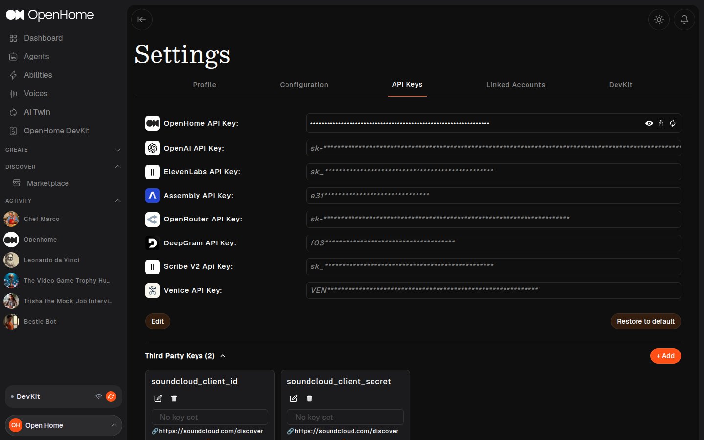Toggle the light/dark theme sun icon
The image size is (704, 440).
pos(659,20)
